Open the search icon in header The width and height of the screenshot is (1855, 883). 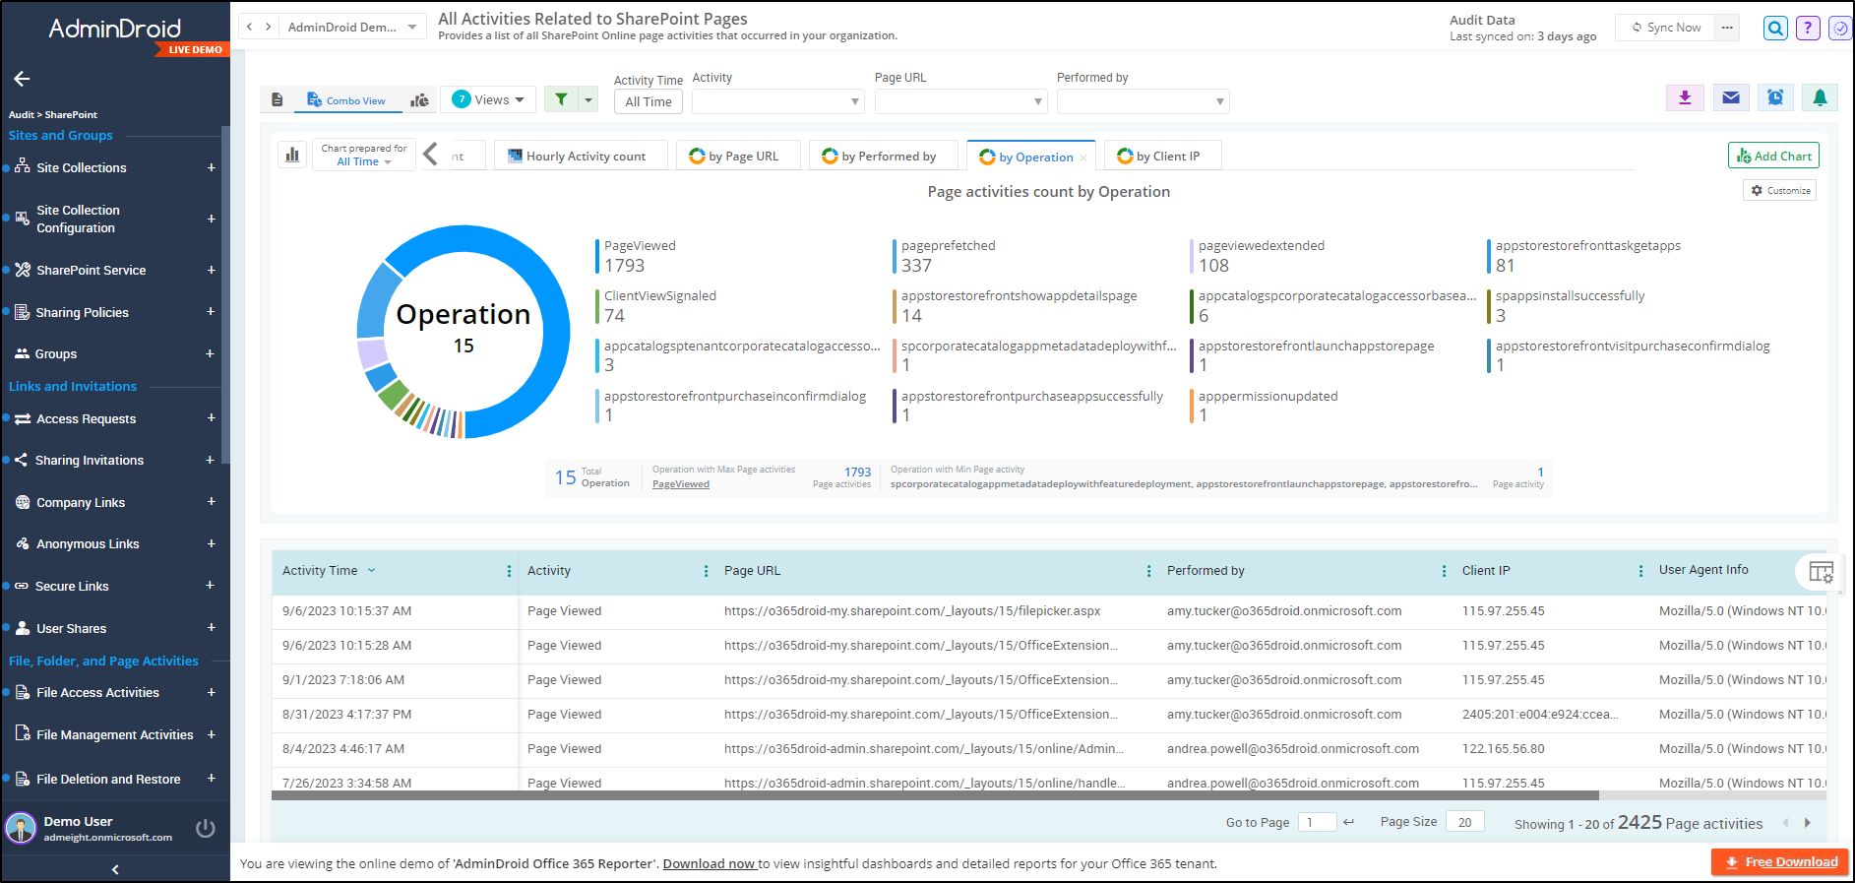click(x=1775, y=28)
